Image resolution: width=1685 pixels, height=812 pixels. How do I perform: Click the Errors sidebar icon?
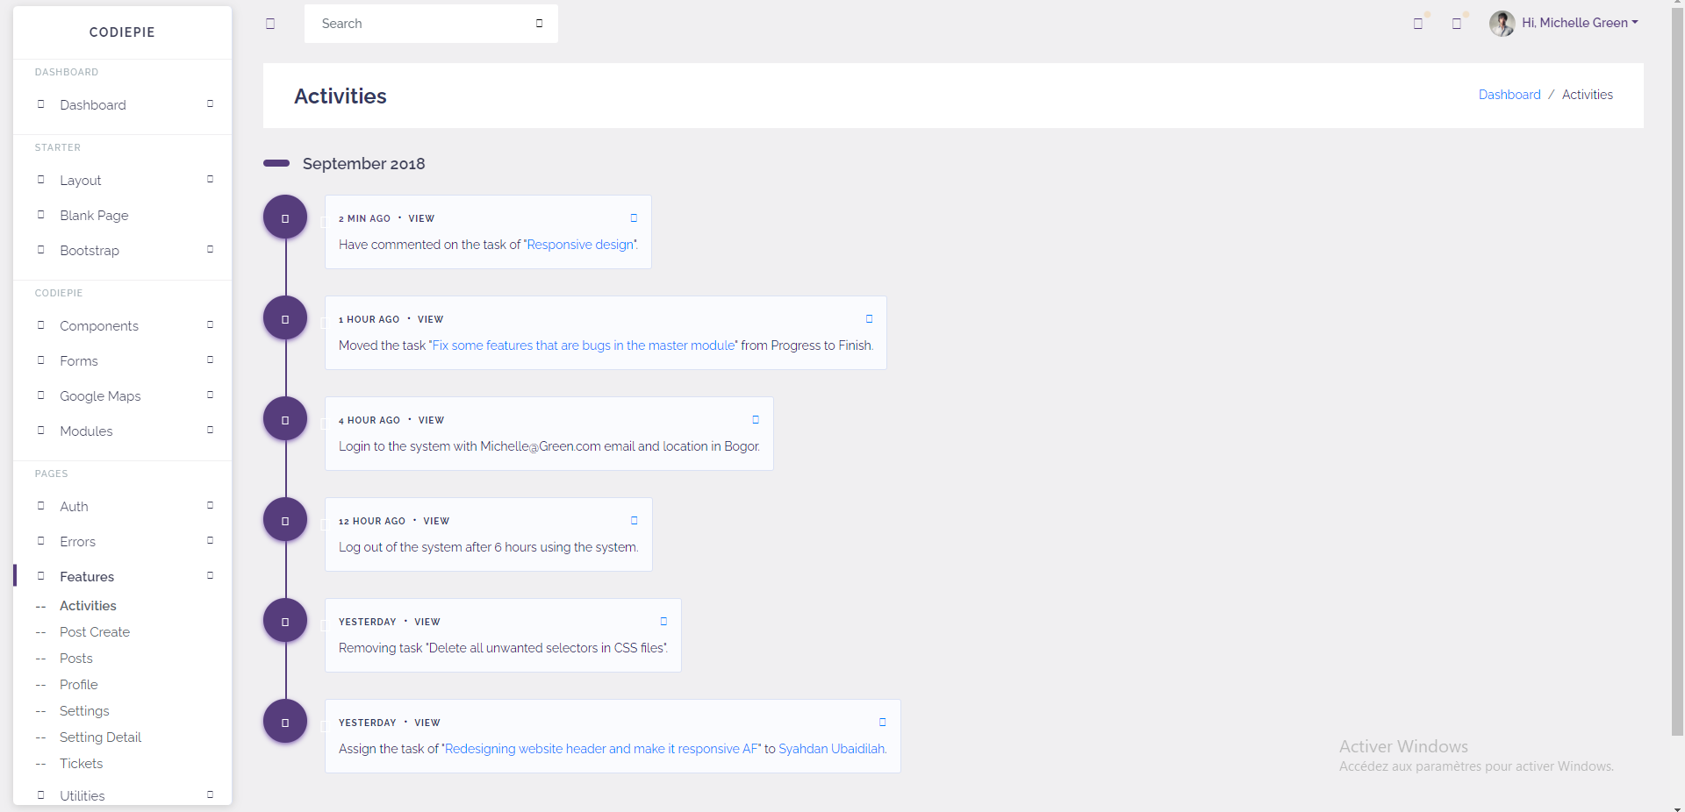pyautogui.click(x=41, y=541)
